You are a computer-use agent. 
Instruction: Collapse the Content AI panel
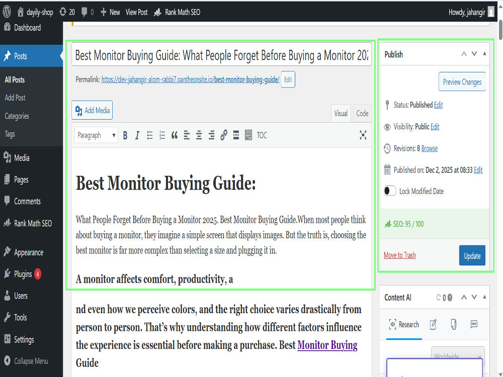[x=484, y=297]
